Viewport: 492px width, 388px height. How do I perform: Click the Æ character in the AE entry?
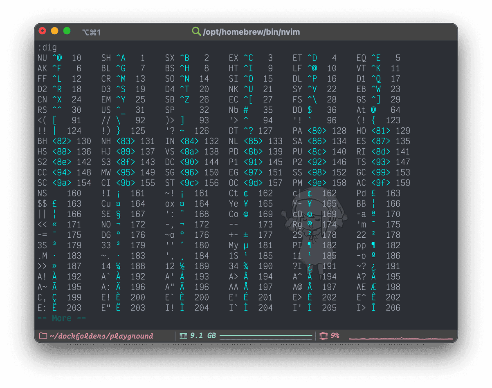coord(373,287)
